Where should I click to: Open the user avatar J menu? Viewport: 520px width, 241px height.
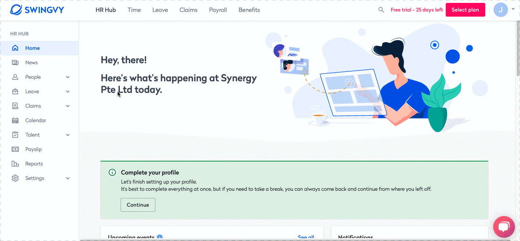pyautogui.click(x=500, y=10)
